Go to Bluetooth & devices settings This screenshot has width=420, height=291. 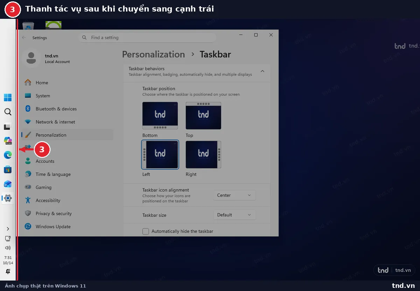56,109
